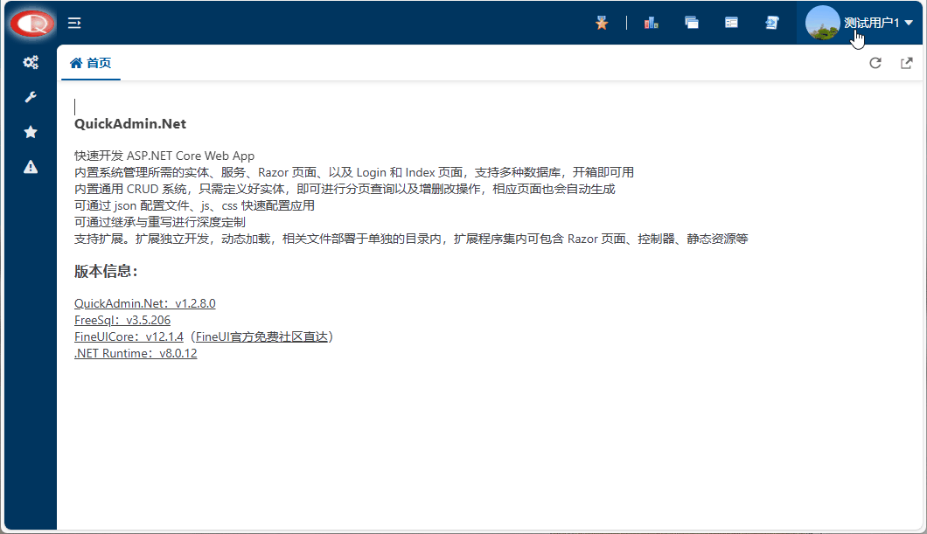Open the 测试用户1 user dropdown menu
Screen dimensions: 927x534
coord(859,23)
